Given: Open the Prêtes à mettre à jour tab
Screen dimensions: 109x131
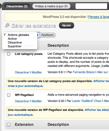Looking at the screenshot, I should 51,6.
